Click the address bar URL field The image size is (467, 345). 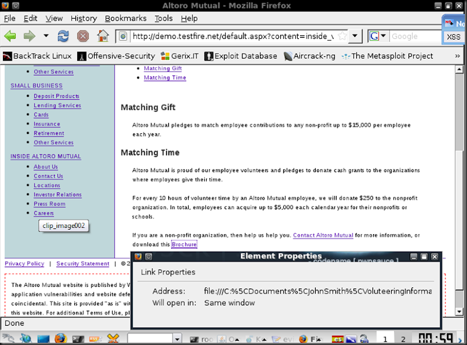tap(233, 36)
